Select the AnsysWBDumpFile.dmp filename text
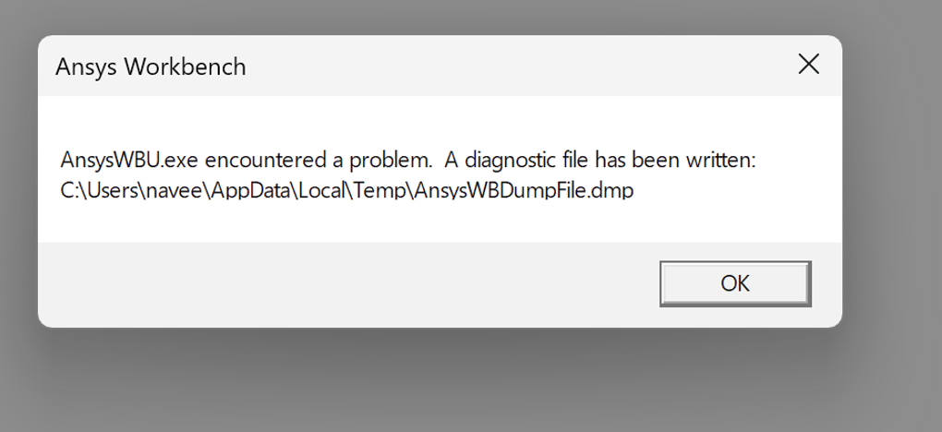This screenshot has width=942, height=432. pyautogui.click(x=523, y=192)
